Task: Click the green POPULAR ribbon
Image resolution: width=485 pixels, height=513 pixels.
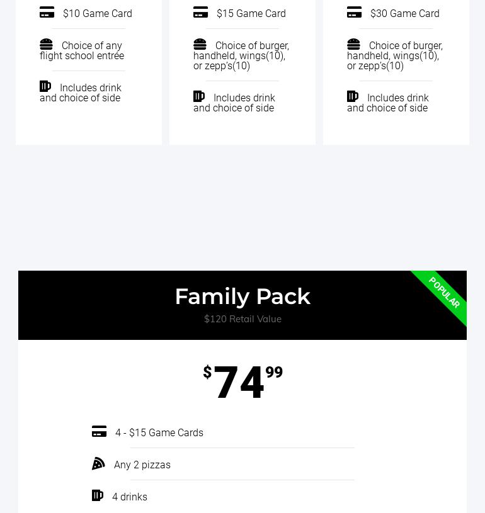Action: [x=444, y=293]
